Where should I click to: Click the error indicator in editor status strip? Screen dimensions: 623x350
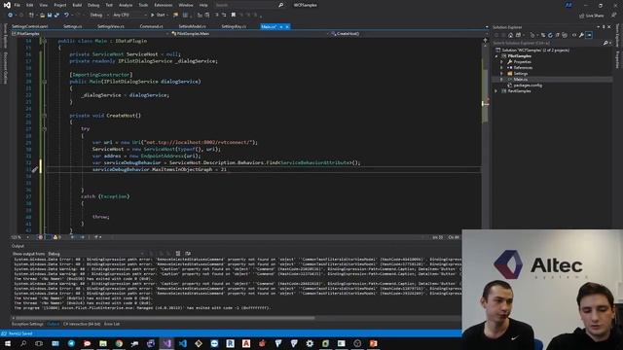tap(41, 237)
